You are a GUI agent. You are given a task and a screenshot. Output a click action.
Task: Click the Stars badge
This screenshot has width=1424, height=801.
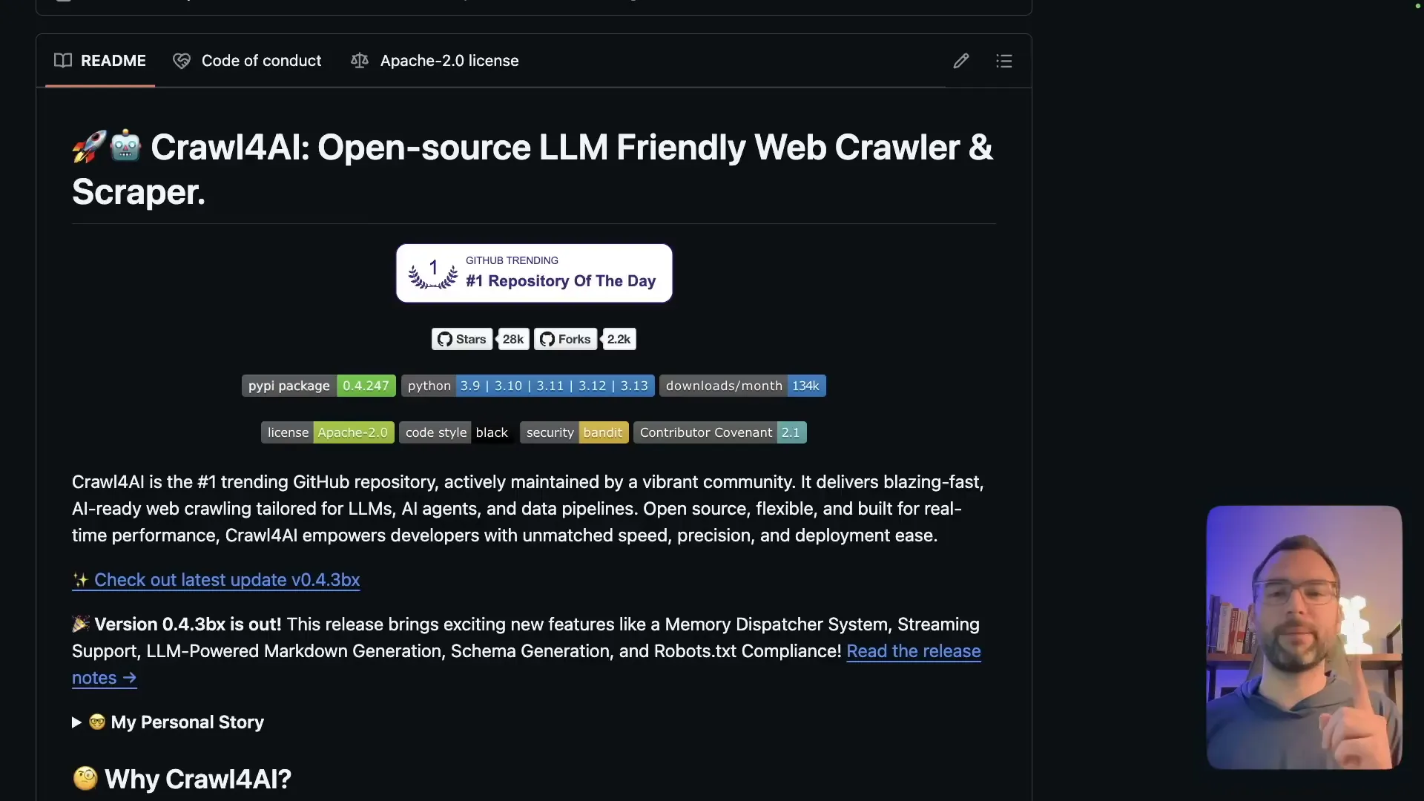pos(462,339)
